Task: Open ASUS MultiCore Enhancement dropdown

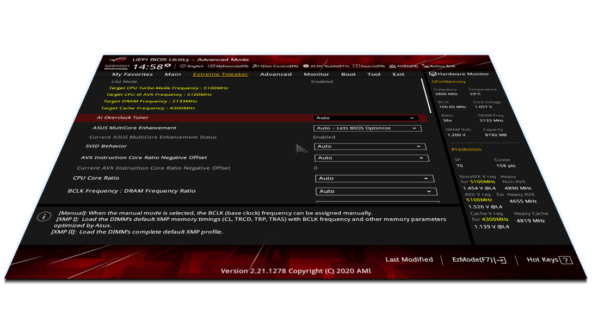Action: click(367, 128)
